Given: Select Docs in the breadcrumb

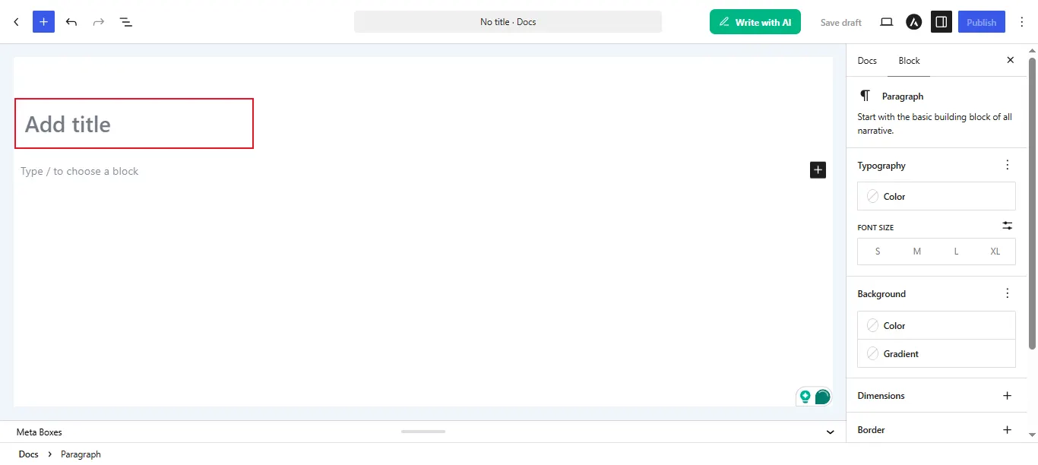Looking at the screenshot, I should coord(29,454).
